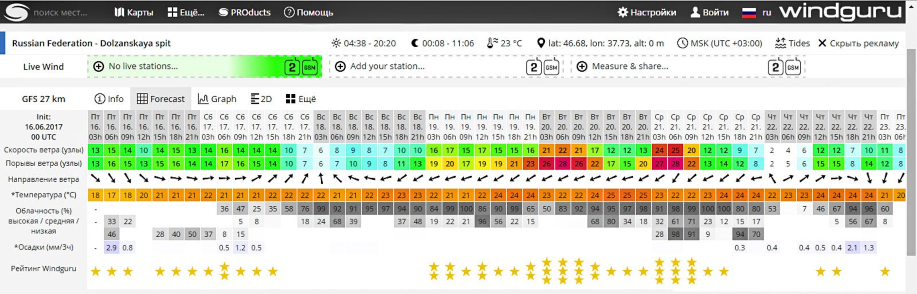This screenshot has height=294, width=917.
Task: Open the Russian flag language selector
Action: coord(749,13)
